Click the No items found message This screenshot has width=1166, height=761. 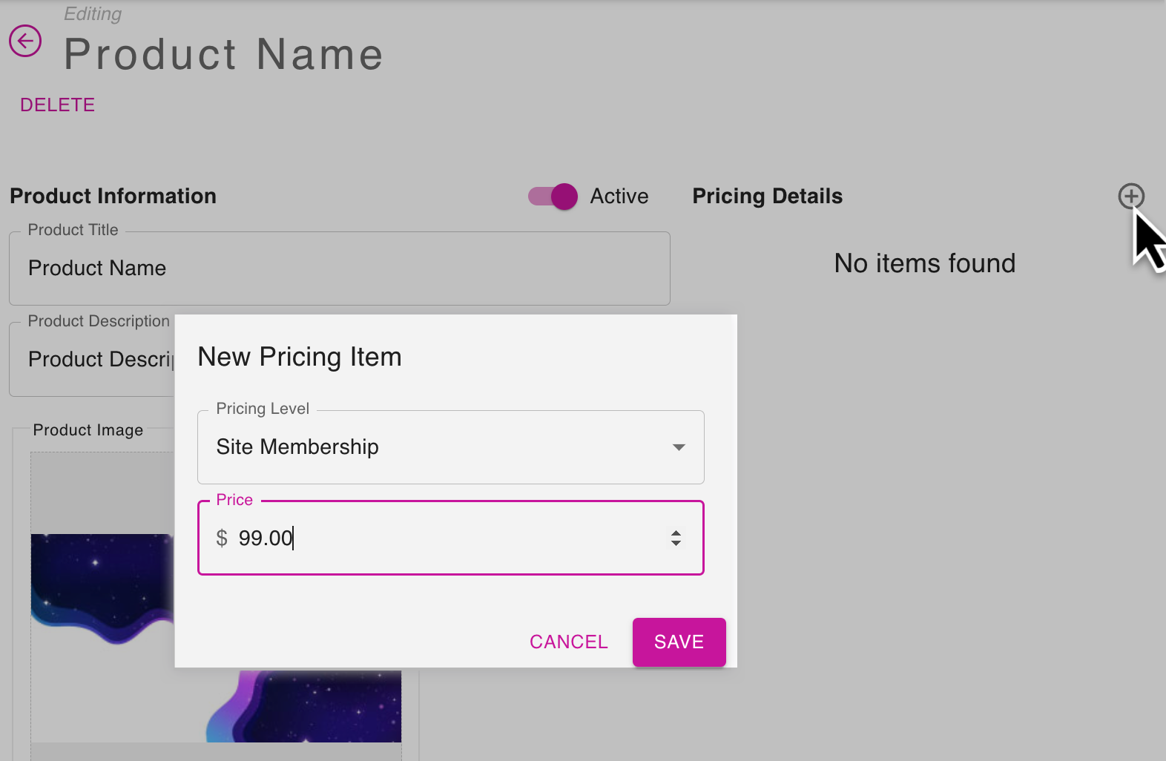(x=925, y=264)
